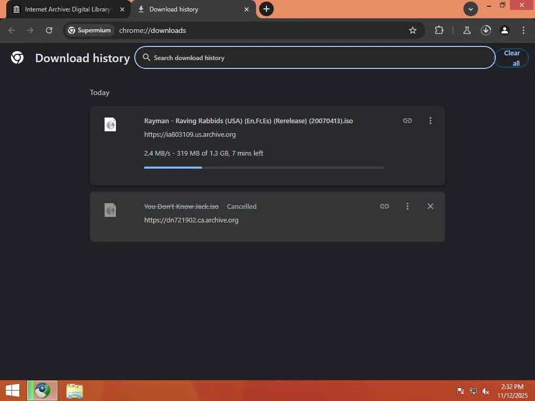Click in the Search download history field
535x401 pixels.
click(315, 57)
